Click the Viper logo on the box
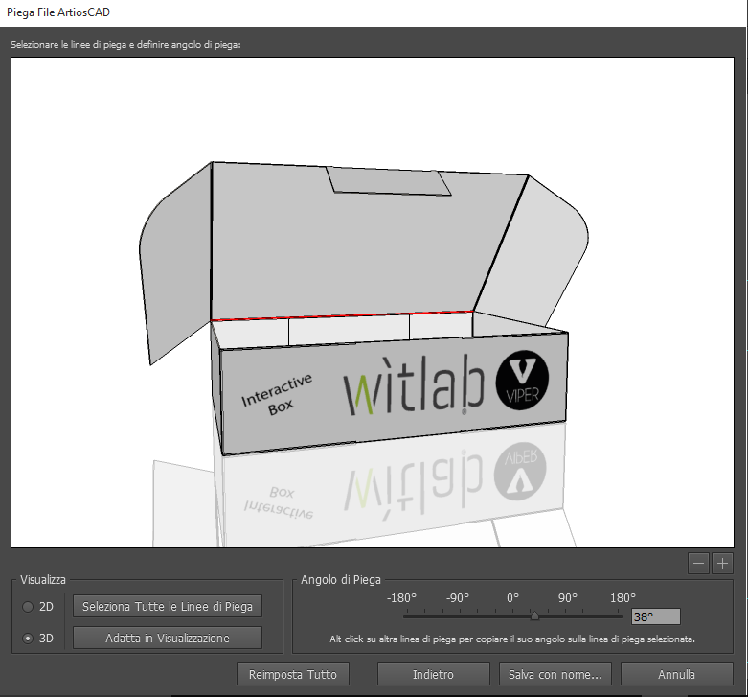 click(522, 380)
